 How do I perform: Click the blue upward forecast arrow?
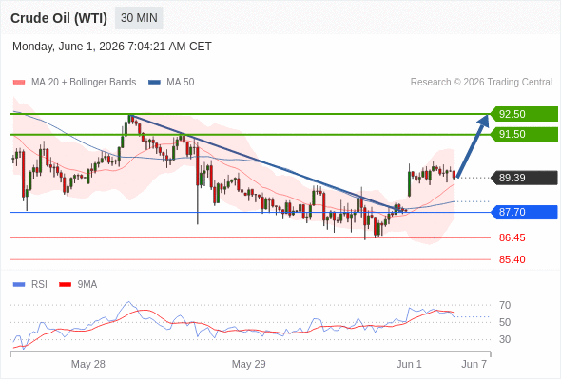(x=474, y=145)
